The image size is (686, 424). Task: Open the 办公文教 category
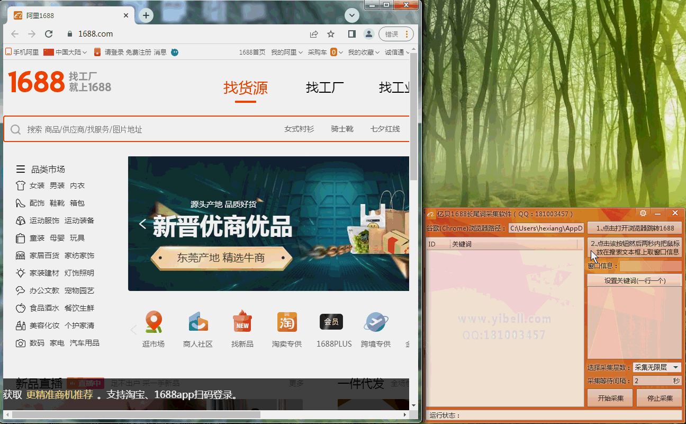coord(44,290)
